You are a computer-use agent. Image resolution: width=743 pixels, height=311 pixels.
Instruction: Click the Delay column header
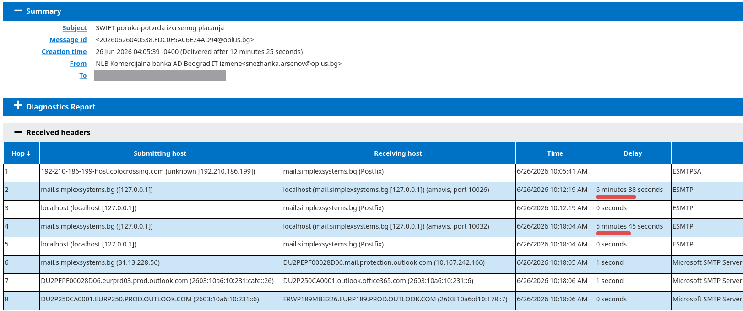[633, 153]
